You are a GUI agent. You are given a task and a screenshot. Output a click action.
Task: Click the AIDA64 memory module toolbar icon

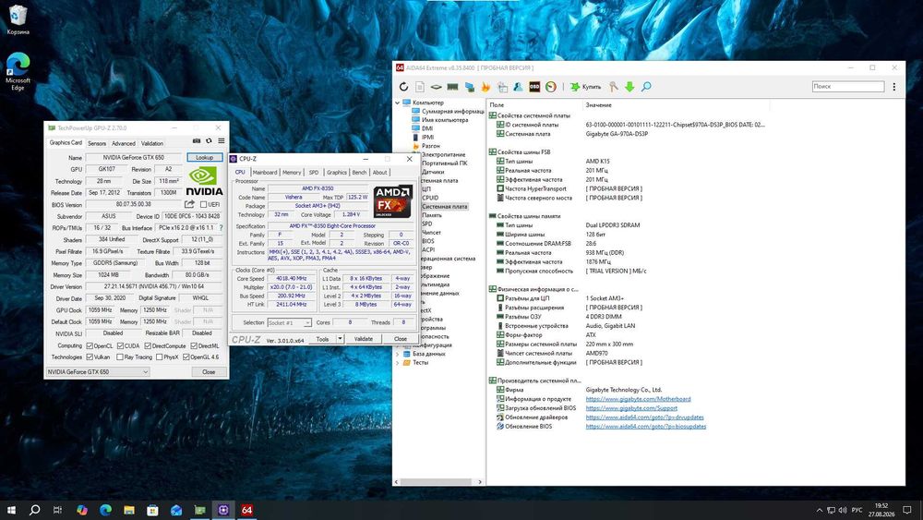452,87
